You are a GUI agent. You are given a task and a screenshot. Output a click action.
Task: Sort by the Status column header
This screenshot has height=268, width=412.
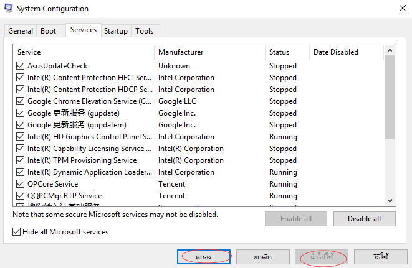[287, 52]
